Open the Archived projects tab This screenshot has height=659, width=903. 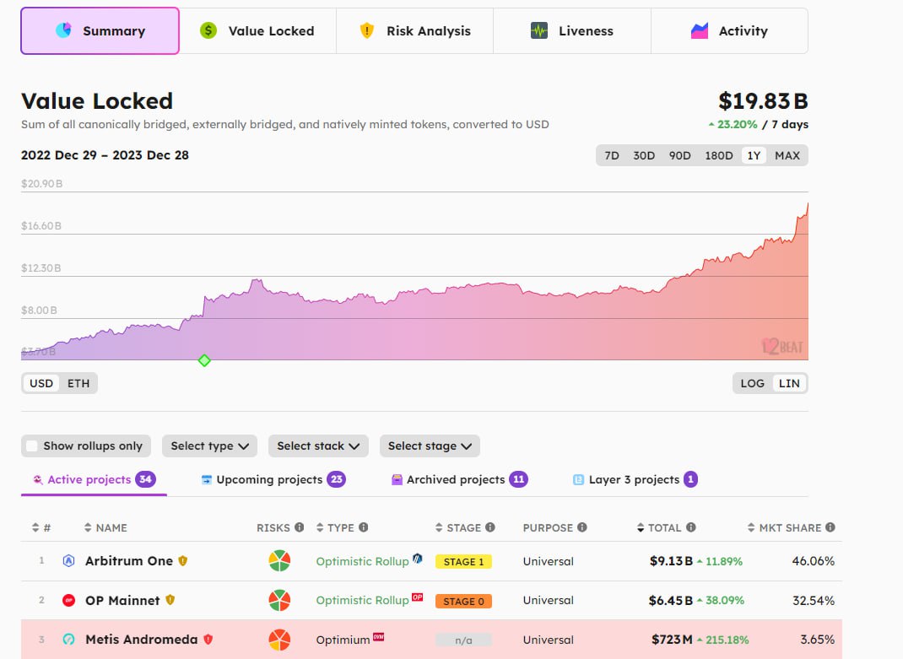click(x=459, y=480)
